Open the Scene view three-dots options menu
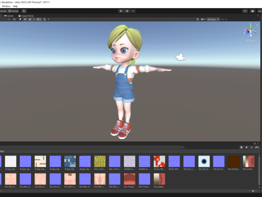 click(x=258, y=16)
